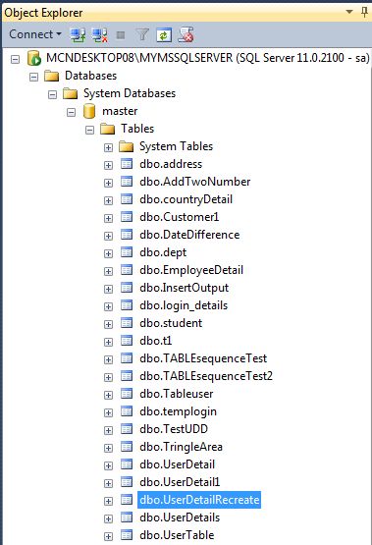Expand the dbo.UserDetailRecreate table node
The width and height of the screenshot is (372, 545).
coord(108,501)
